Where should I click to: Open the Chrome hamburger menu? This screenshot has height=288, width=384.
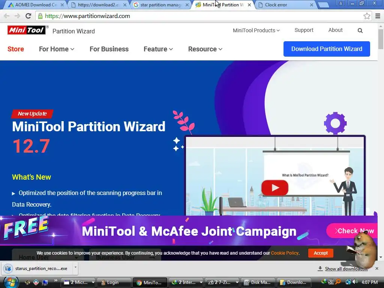point(378,16)
